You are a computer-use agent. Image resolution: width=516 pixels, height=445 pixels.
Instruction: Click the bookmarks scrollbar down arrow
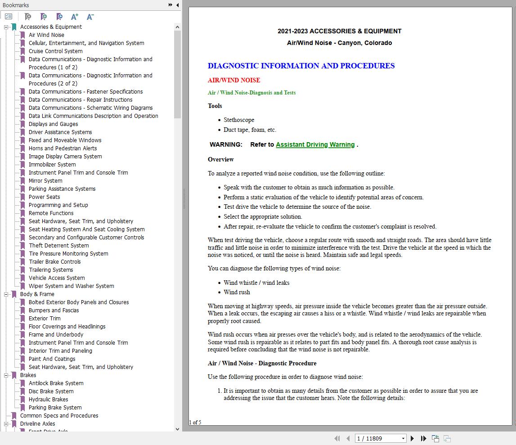coord(177,429)
